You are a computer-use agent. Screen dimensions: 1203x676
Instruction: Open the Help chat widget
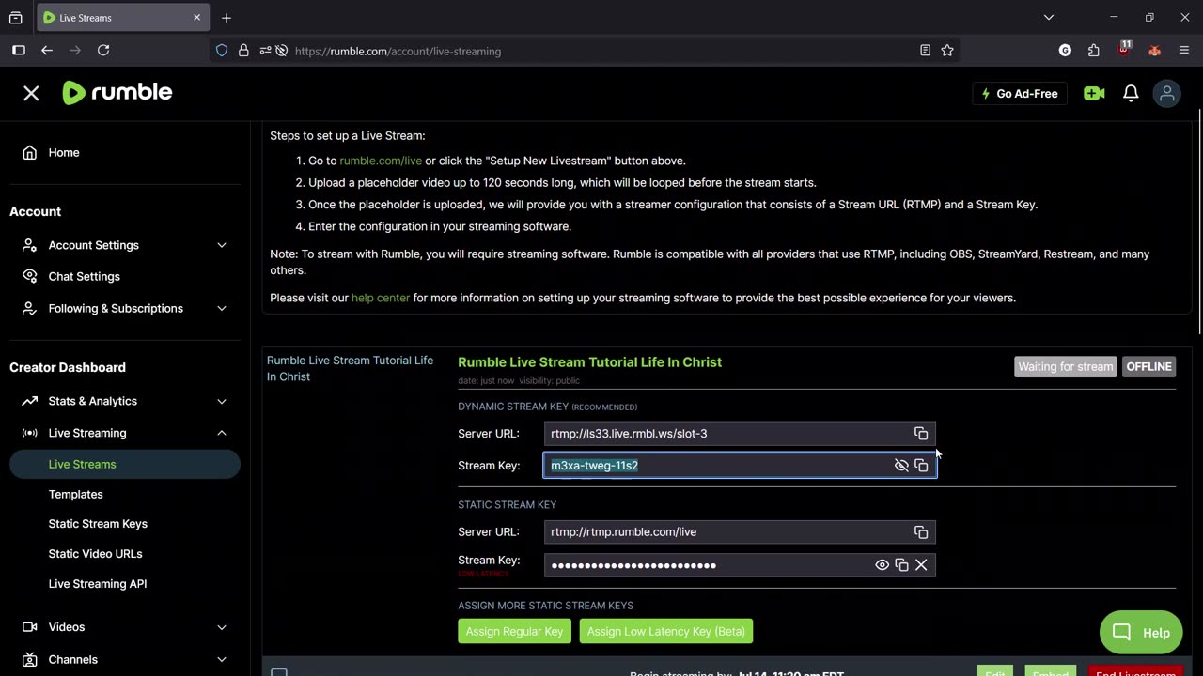pos(1141,633)
